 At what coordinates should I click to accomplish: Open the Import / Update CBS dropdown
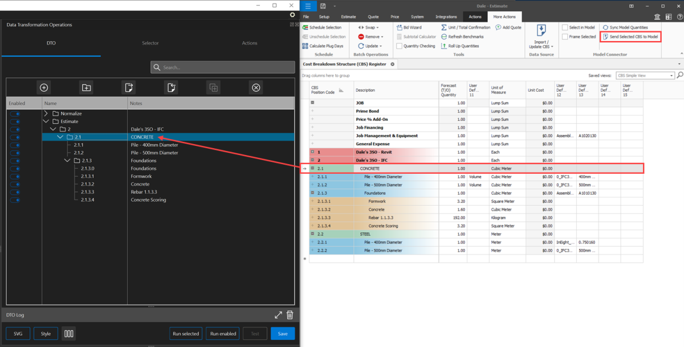pos(541,44)
